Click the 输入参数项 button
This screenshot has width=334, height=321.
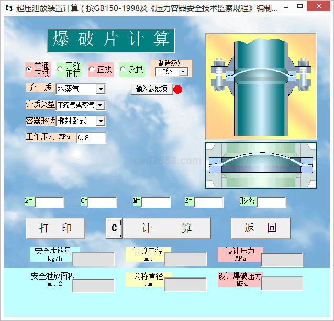(x=151, y=89)
